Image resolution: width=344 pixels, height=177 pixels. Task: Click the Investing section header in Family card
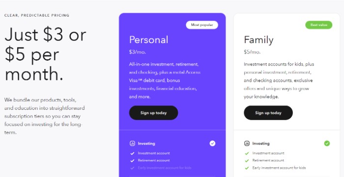(261, 144)
